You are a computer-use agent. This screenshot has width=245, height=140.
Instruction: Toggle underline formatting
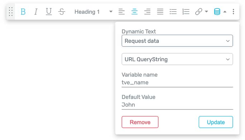(49, 11)
